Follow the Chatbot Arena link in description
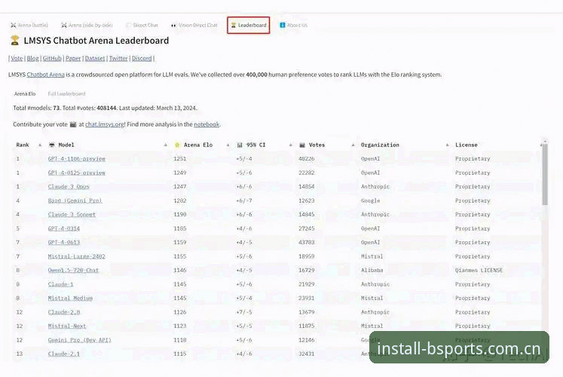The image size is (563, 377). click(46, 75)
